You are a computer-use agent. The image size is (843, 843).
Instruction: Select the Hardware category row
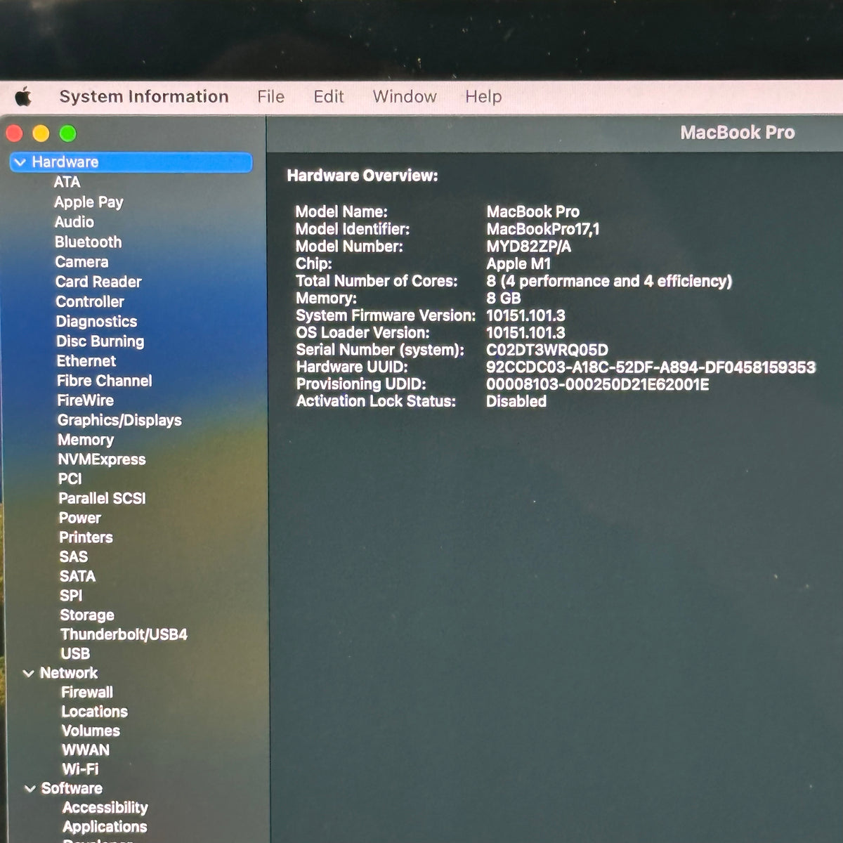point(131,162)
